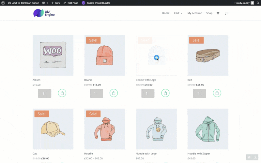261x163 pixels.
Task: Click the Hoodie with Logo title
Action: point(146,154)
